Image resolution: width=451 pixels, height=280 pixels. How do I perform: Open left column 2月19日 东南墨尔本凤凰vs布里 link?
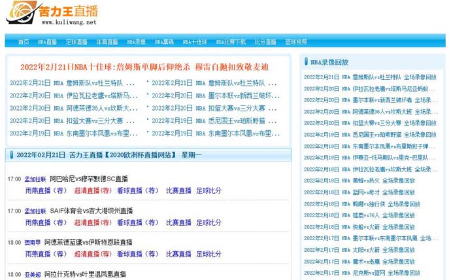74,133
